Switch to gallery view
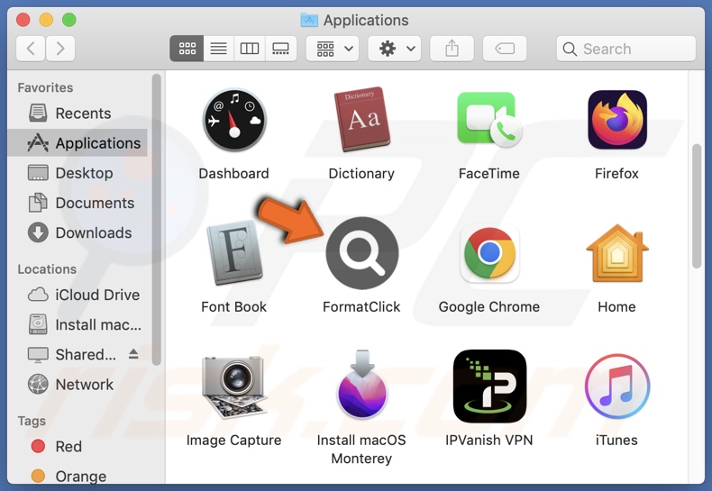Screen dimensions: 712x491 pos(280,49)
